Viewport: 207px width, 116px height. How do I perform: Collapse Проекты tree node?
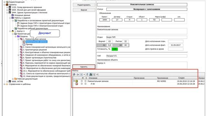pos(4,5)
